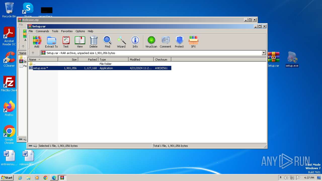The width and height of the screenshot is (322, 181).
Task: Select the parent folder '..' row
Action: click(x=100, y=64)
